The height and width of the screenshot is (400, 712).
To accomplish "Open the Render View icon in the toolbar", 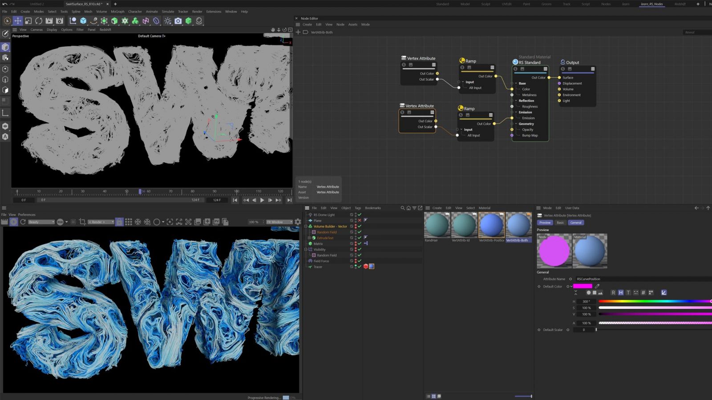I will pos(49,21).
